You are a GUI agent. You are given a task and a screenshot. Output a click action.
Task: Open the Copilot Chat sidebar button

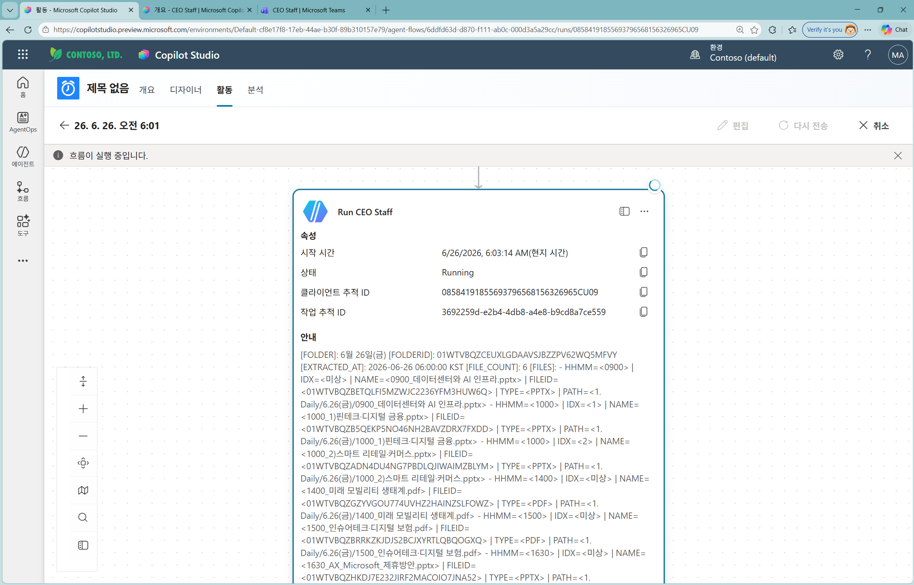point(895,30)
